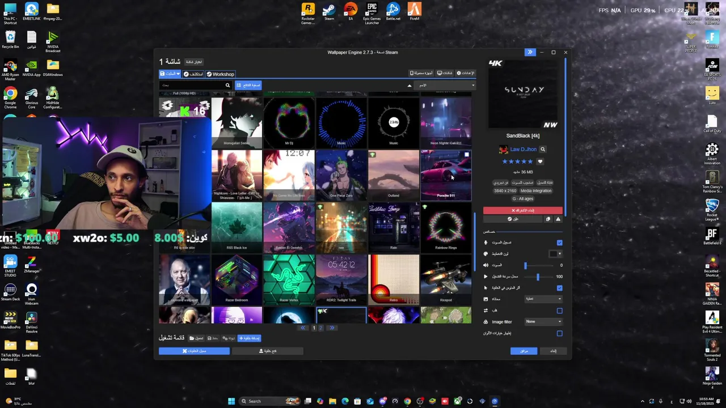Image resolution: width=726 pixels, height=408 pixels.
Task: Click the gray Cancel button
Action: [x=553, y=351]
